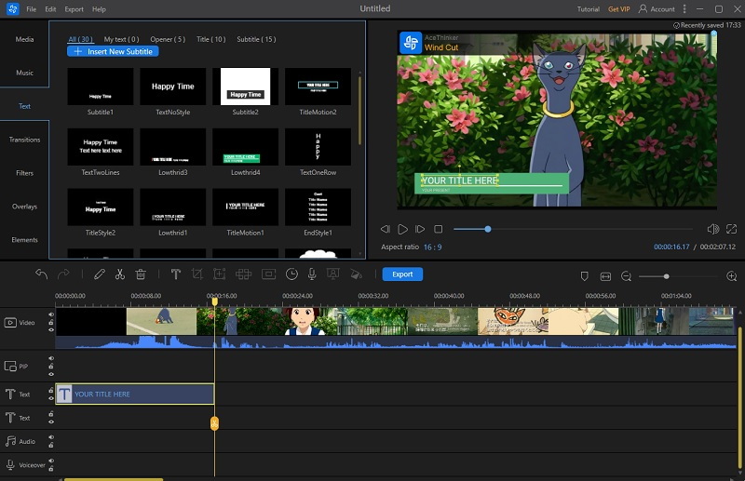The image size is (745, 481).
Task: Open the preview volume control
Action: [712, 230]
